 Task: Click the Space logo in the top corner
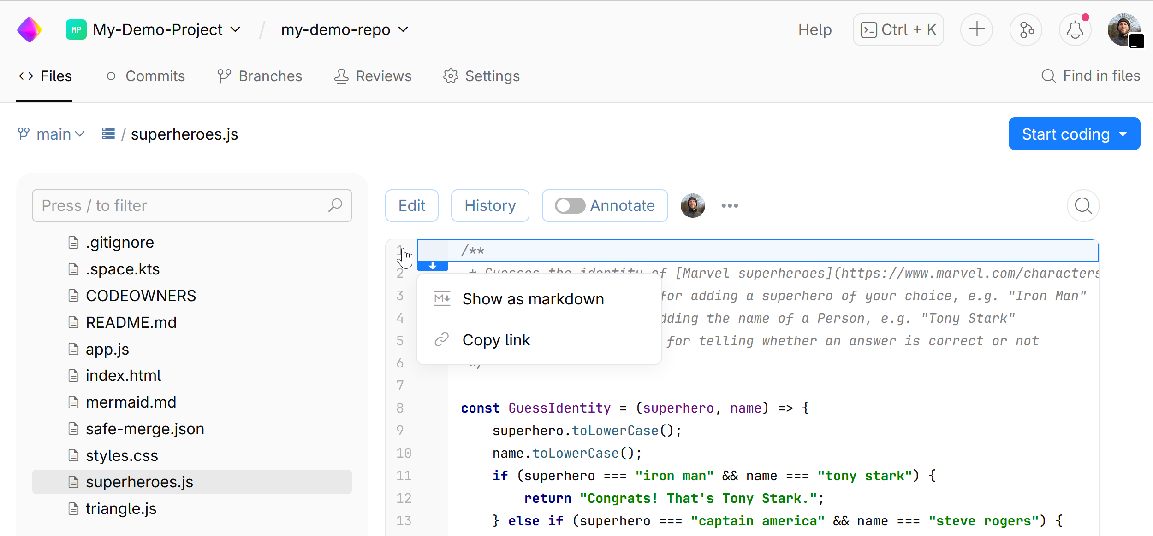click(x=29, y=29)
